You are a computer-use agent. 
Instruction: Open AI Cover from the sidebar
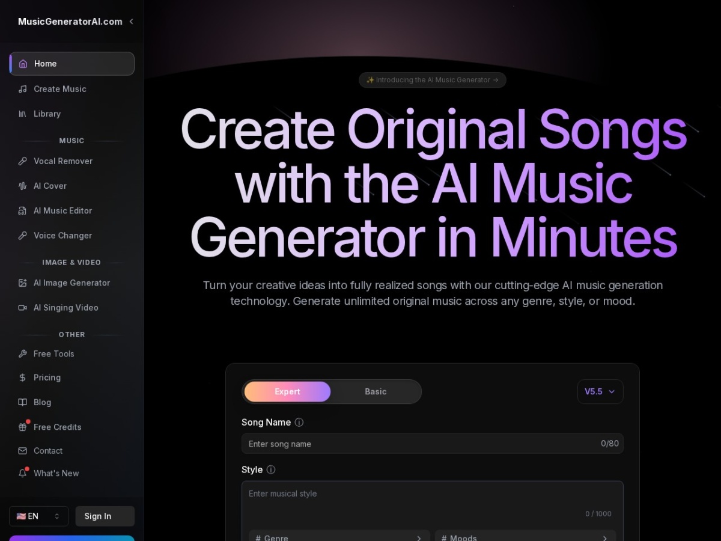[72, 186]
